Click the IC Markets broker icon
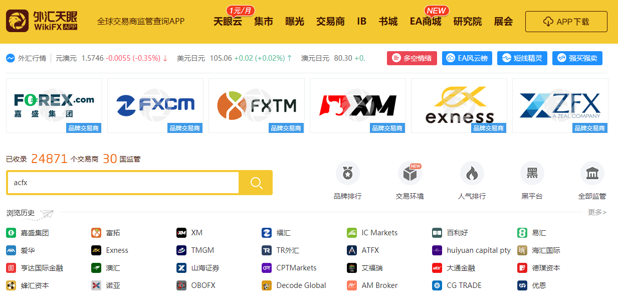 352,233
